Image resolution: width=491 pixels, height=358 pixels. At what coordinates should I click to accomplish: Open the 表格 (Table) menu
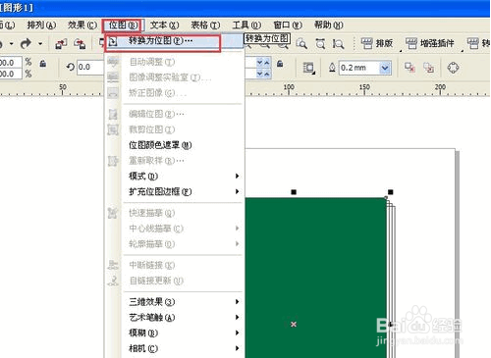point(205,25)
